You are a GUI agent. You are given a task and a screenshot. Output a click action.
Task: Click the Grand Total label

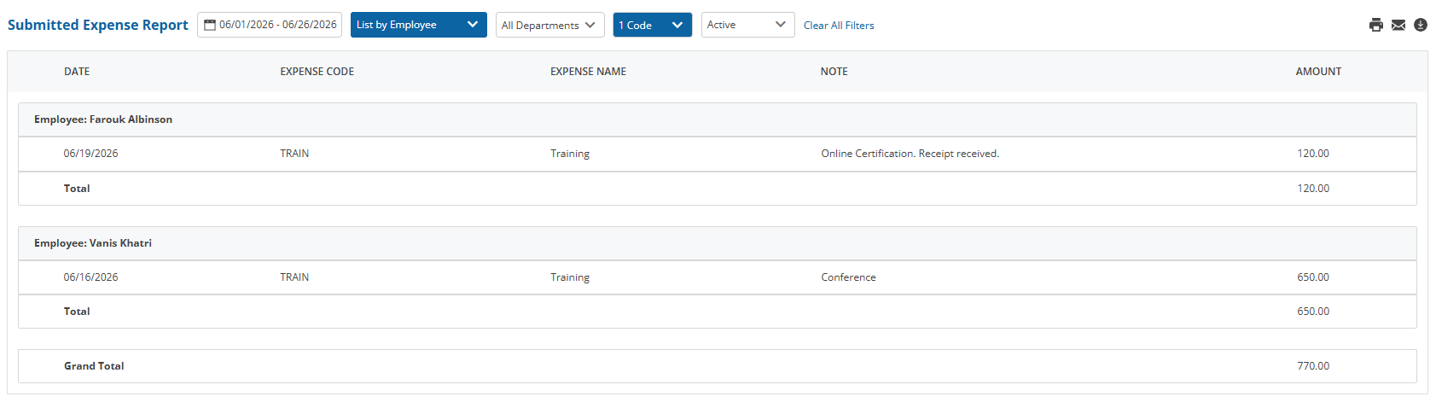94,366
